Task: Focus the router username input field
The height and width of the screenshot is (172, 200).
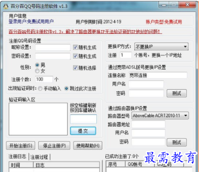Action: 148,133
